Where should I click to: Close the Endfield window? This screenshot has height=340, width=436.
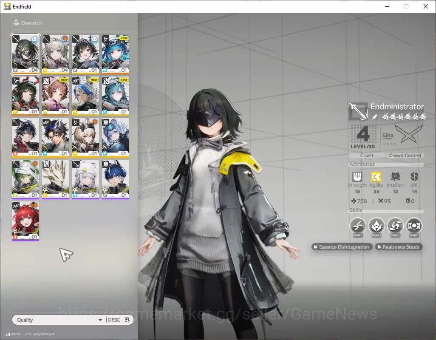426,6
